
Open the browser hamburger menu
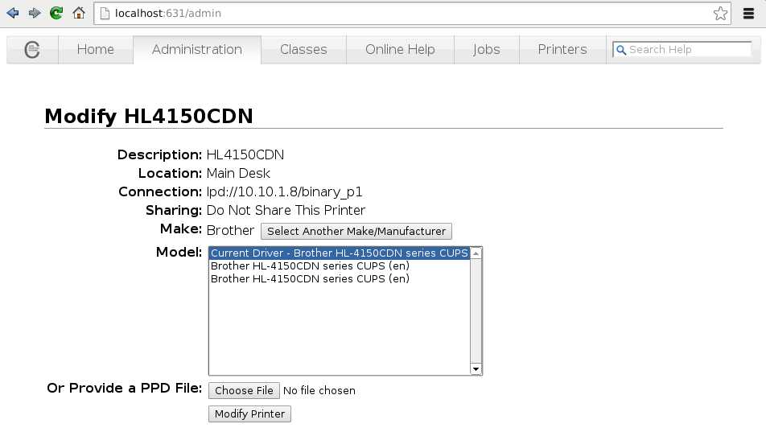click(x=748, y=13)
